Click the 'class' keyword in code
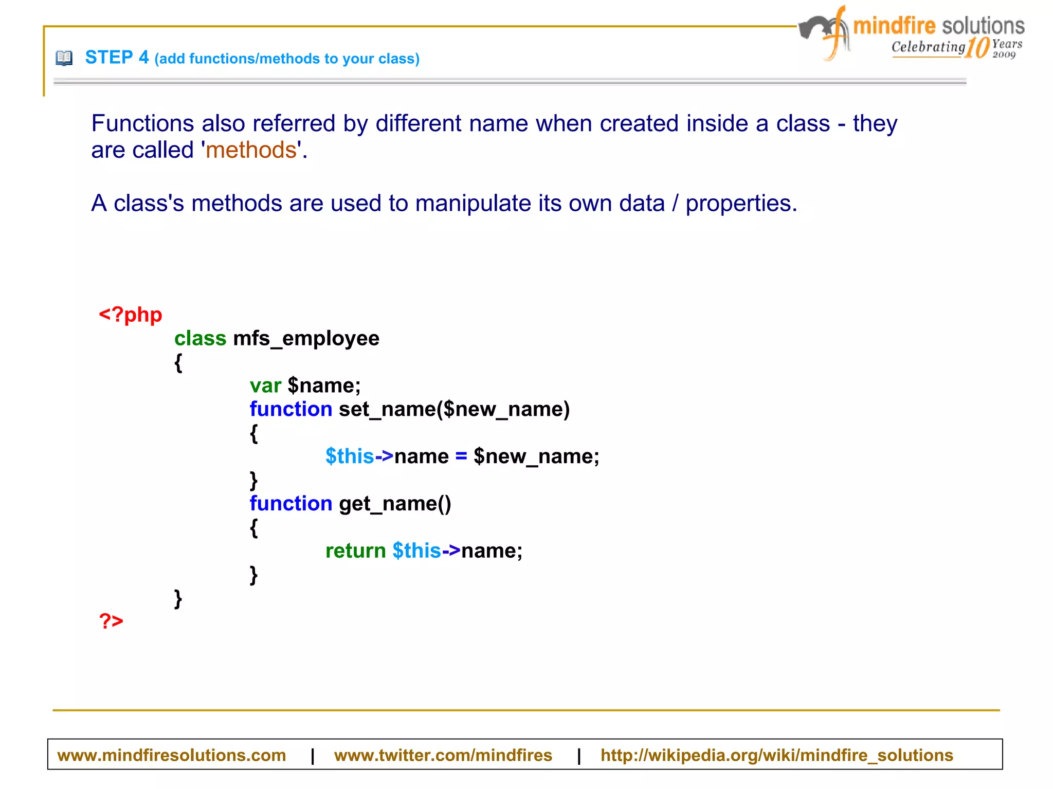The height and width of the screenshot is (789, 1053). (200, 338)
